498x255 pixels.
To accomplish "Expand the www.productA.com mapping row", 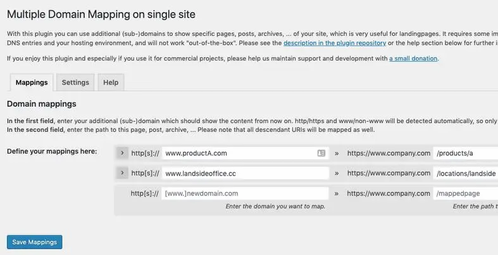I will [x=122, y=153].
